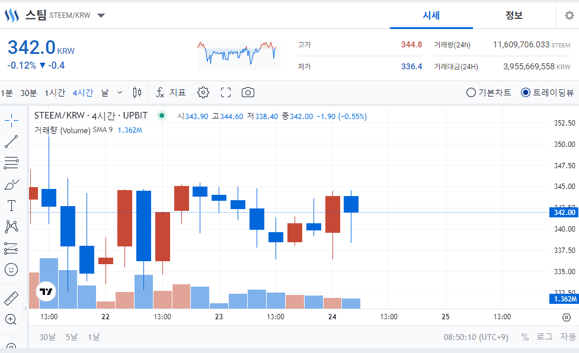Click the 1.362M volume axis label
This screenshot has width=579, height=353.
(564, 299)
